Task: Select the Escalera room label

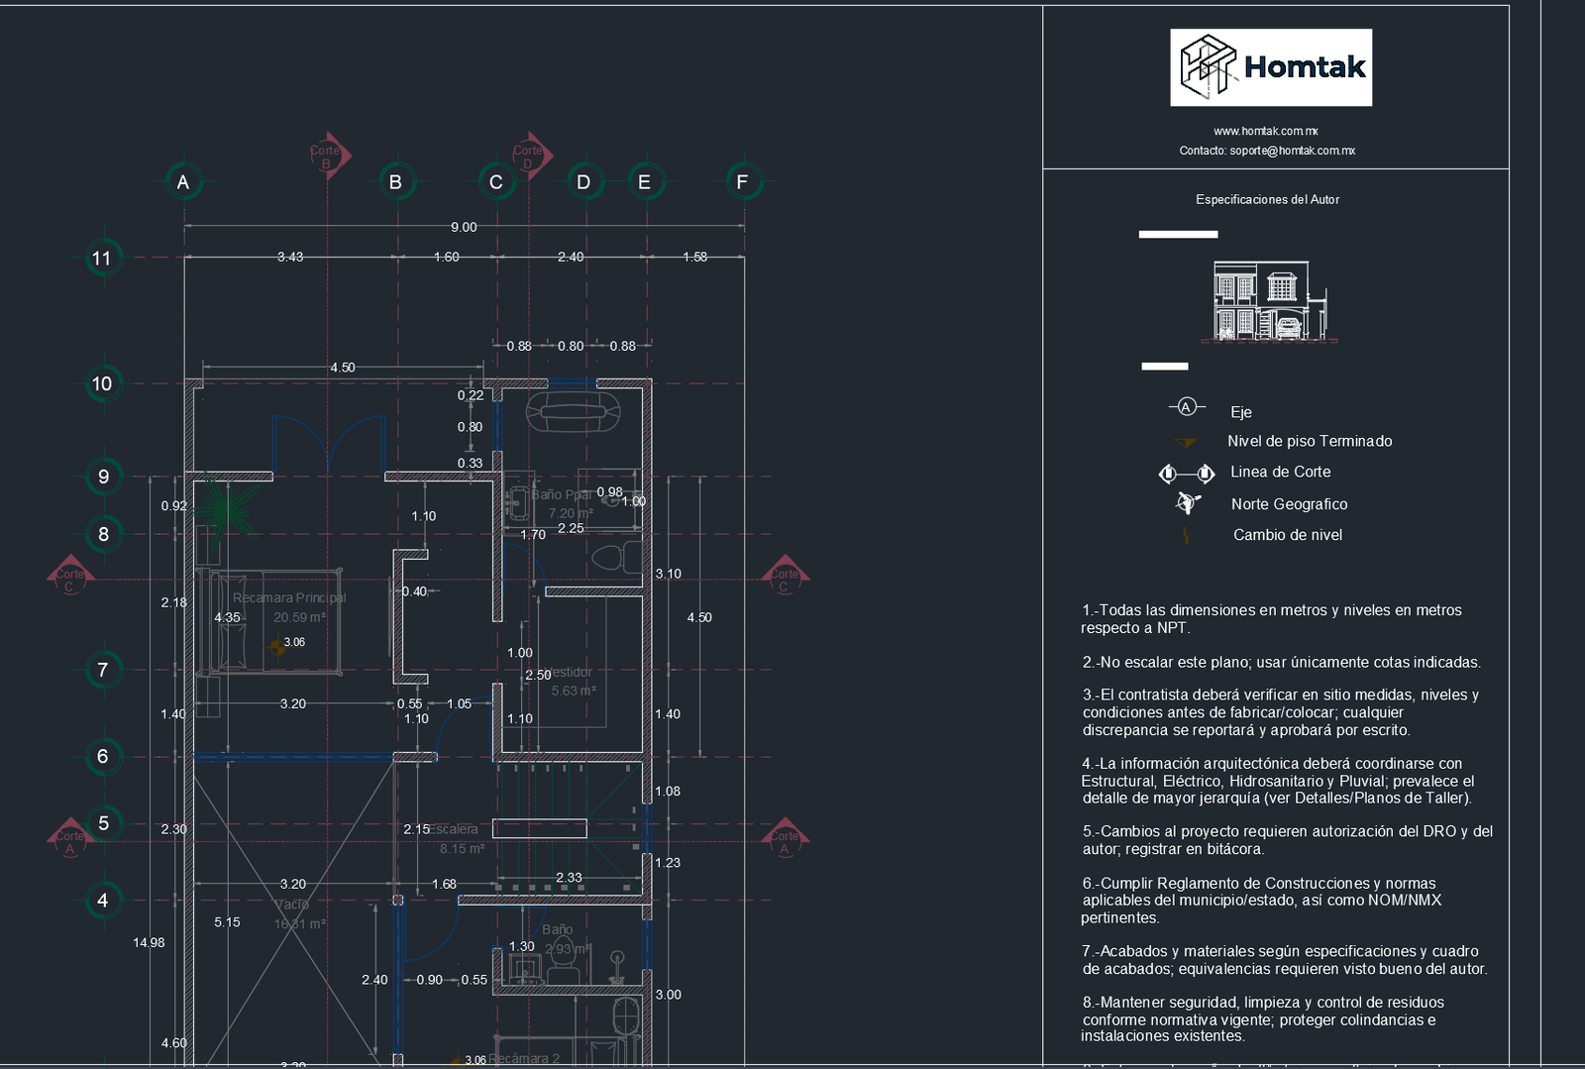Action: pos(456,829)
